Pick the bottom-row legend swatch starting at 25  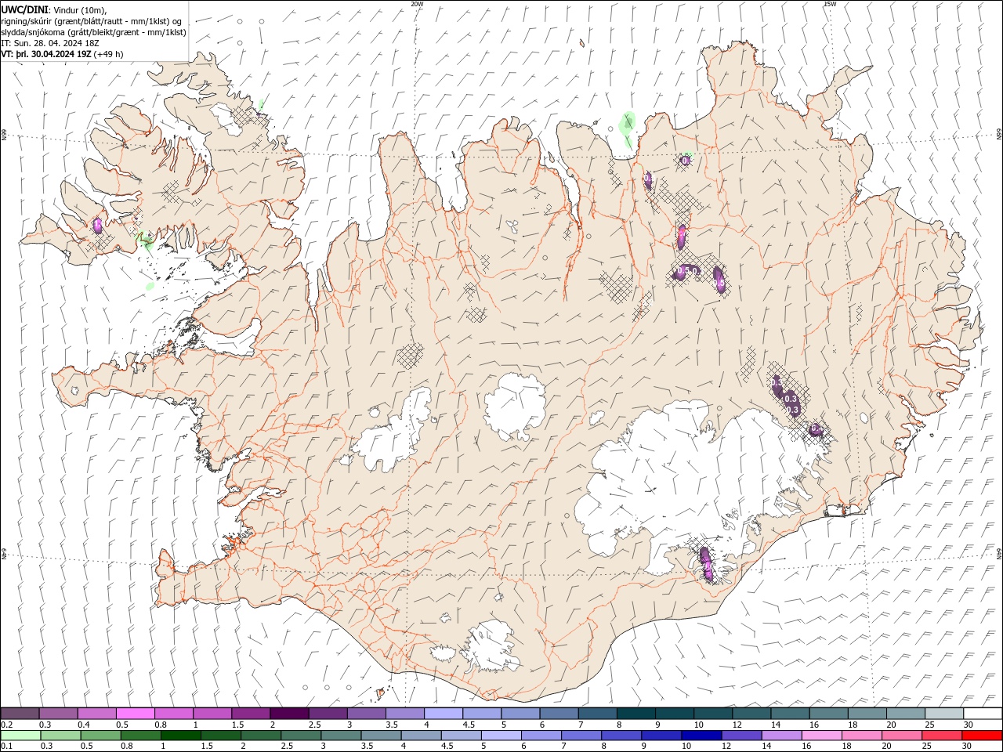tap(940, 736)
